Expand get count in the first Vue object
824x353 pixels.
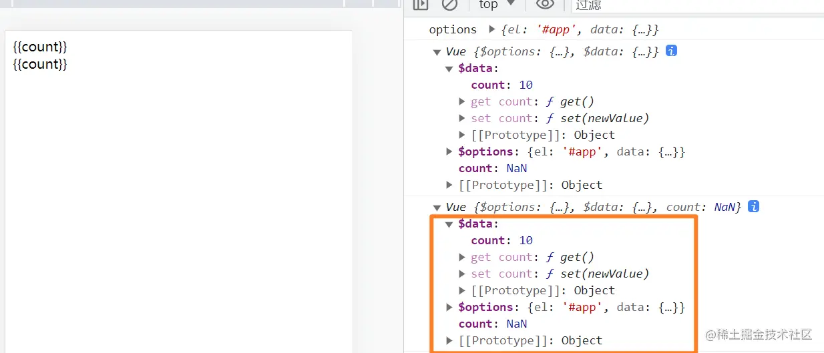462,101
